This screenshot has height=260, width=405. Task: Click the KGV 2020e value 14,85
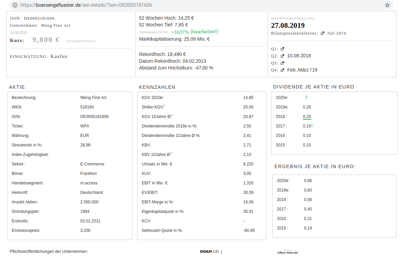248,98
